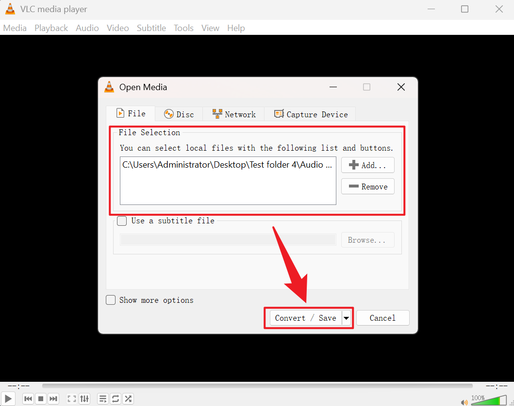Toggle the shuffle random icon
This screenshot has width=514, height=406.
tap(128, 399)
